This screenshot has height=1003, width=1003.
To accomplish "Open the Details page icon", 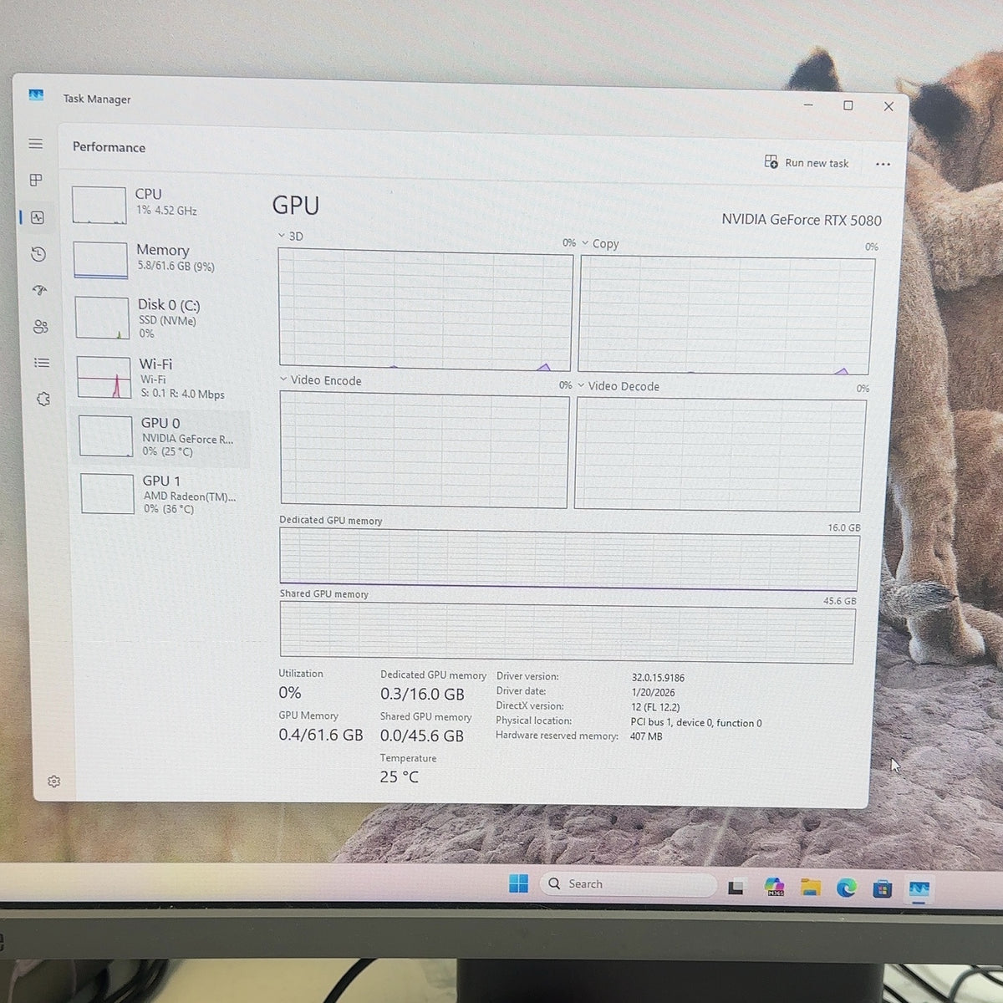I will tap(42, 363).
